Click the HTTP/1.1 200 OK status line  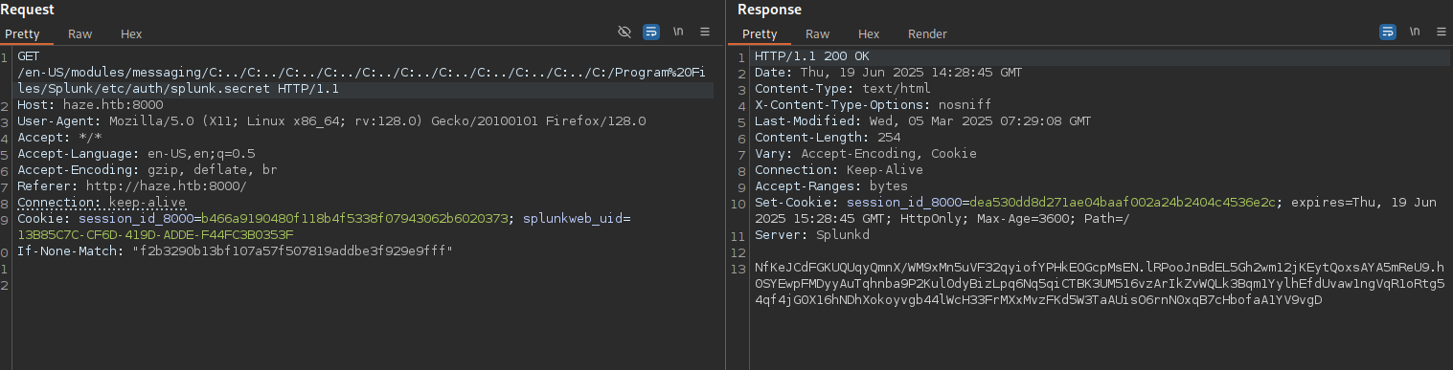812,56
